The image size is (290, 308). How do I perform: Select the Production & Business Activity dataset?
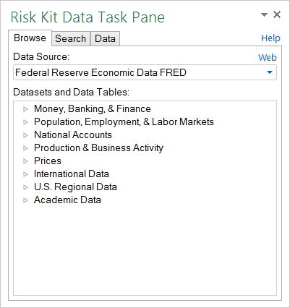pyautogui.click(x=98, y=148)
